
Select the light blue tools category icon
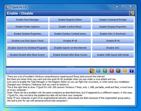click(98, 71)
